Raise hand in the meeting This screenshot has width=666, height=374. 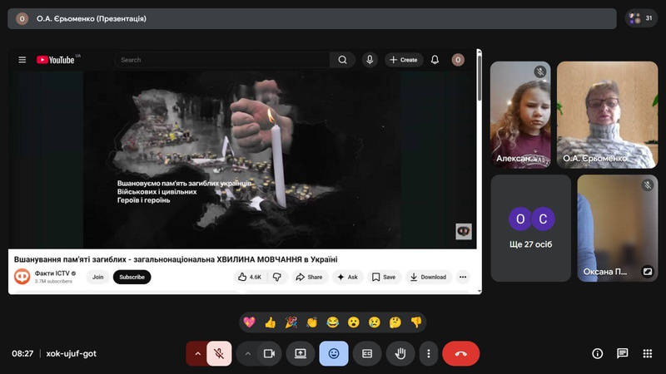coord(400,353)
